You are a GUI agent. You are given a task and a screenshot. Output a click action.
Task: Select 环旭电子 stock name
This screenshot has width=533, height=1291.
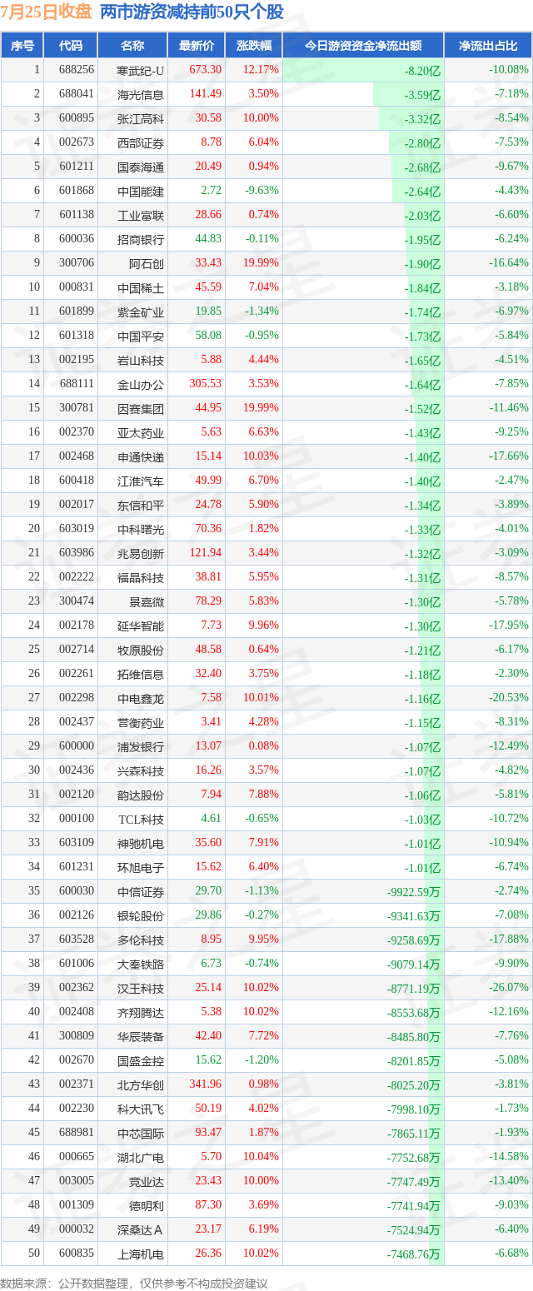(141, 867)
